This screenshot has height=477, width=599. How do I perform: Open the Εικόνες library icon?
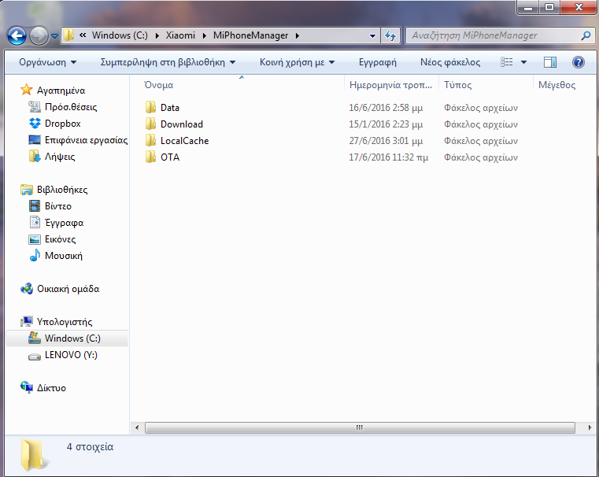pyautogui.click(x=35, y=239)
